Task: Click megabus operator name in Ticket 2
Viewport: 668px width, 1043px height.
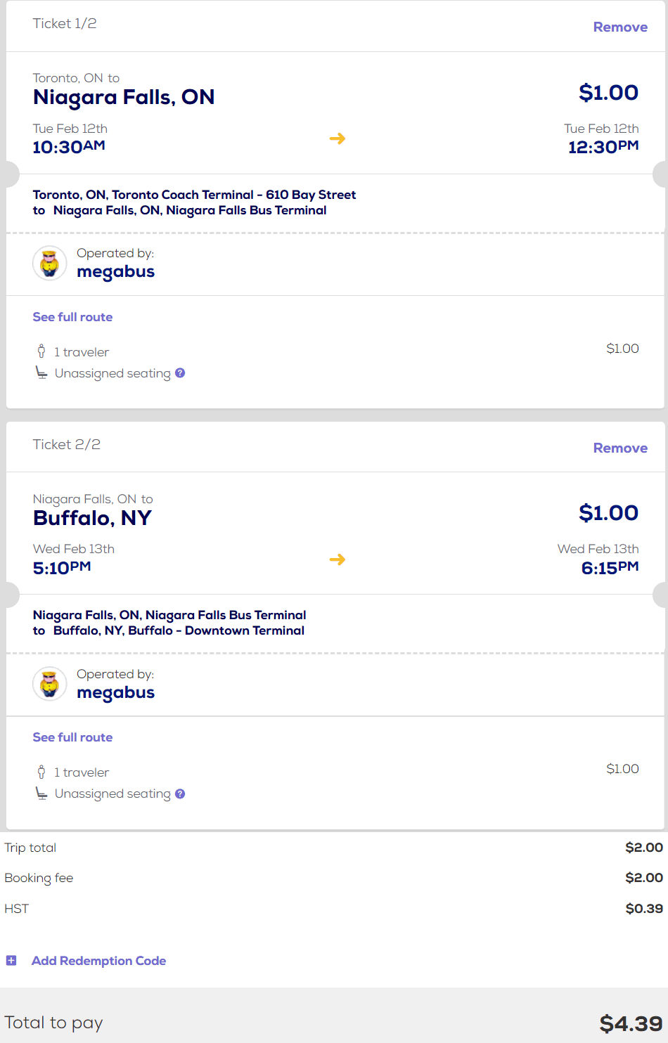Action: 115,693
